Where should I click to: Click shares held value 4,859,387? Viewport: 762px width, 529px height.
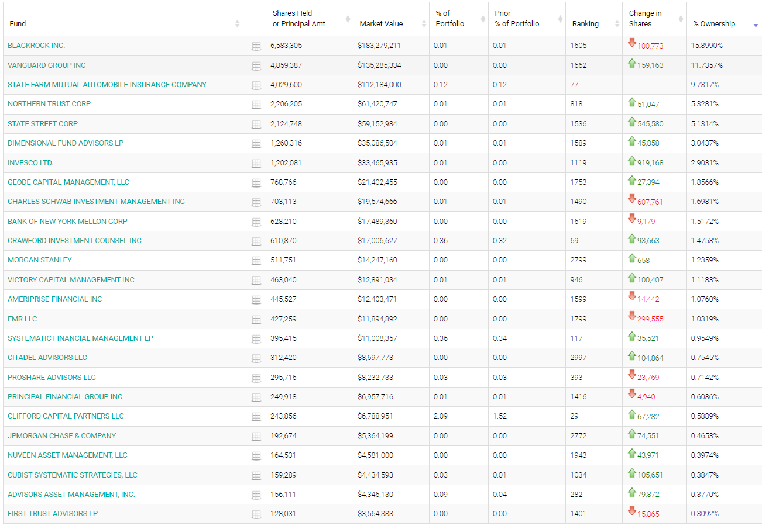click(x=286, y=65)
